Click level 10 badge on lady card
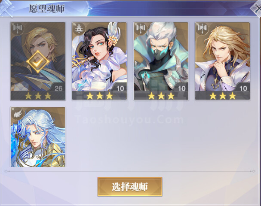This screenshot has width=261, height=206. click(120, 88)
